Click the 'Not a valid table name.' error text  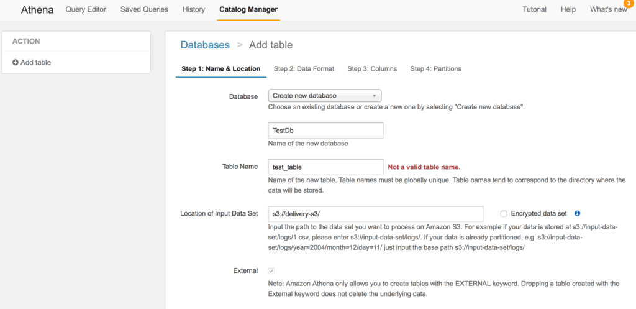click(424, 167)
